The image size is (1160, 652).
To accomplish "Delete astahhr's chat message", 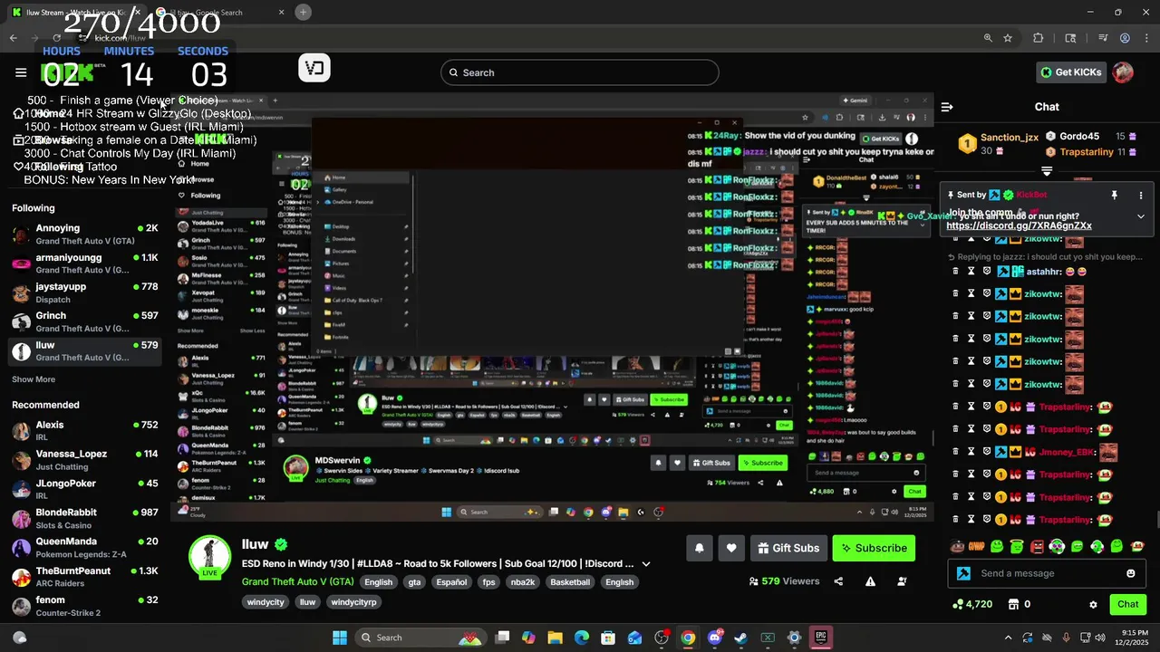I will pyautogui.click(x=955, y=271).
